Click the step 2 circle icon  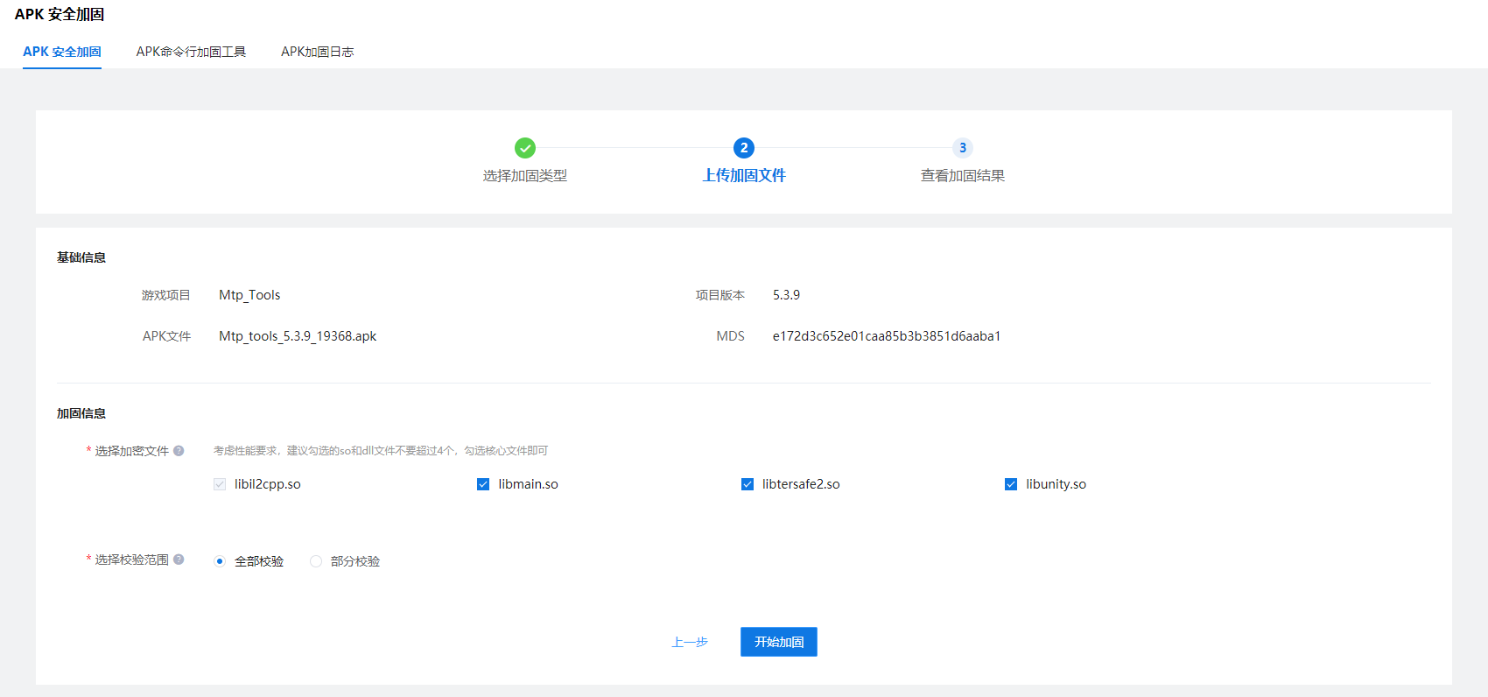pos(744,148)
